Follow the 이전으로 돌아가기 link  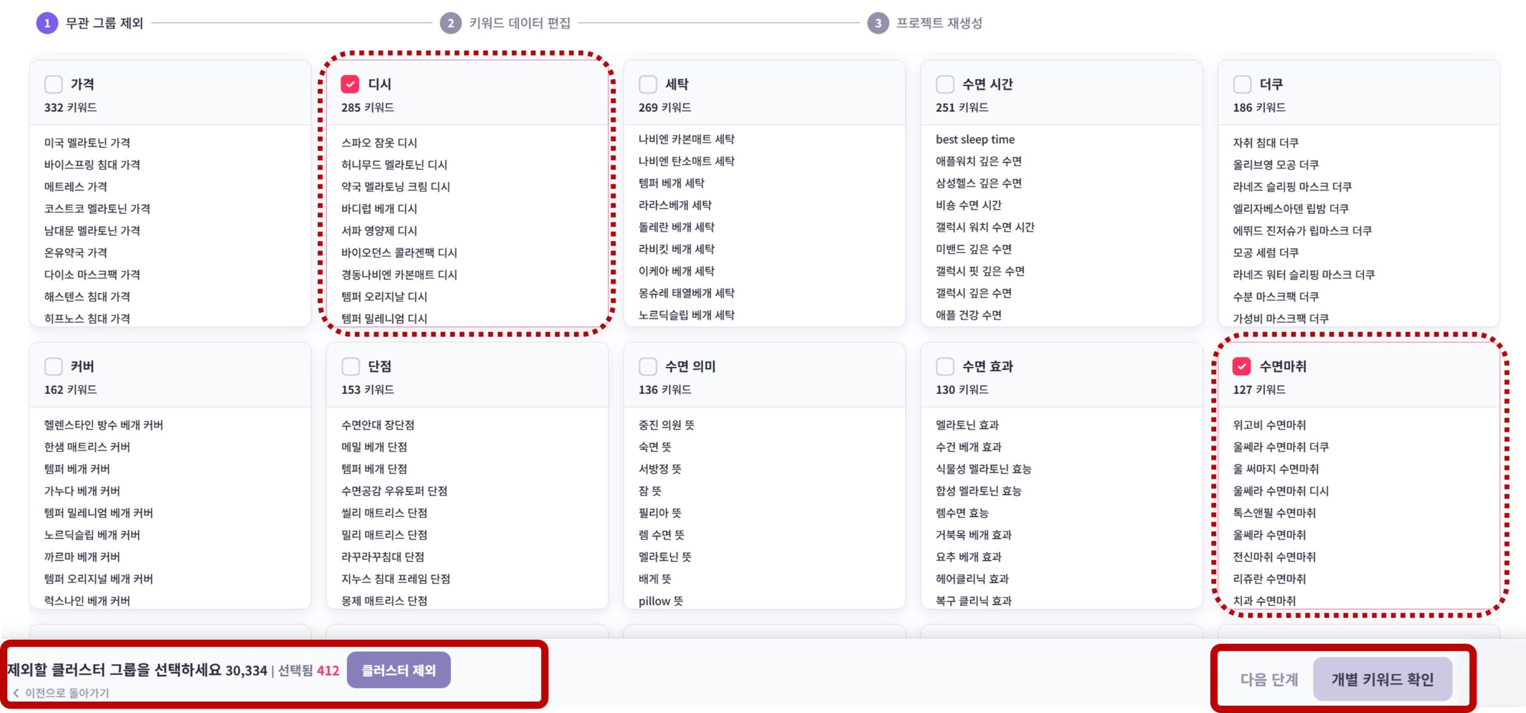point(67,693)
